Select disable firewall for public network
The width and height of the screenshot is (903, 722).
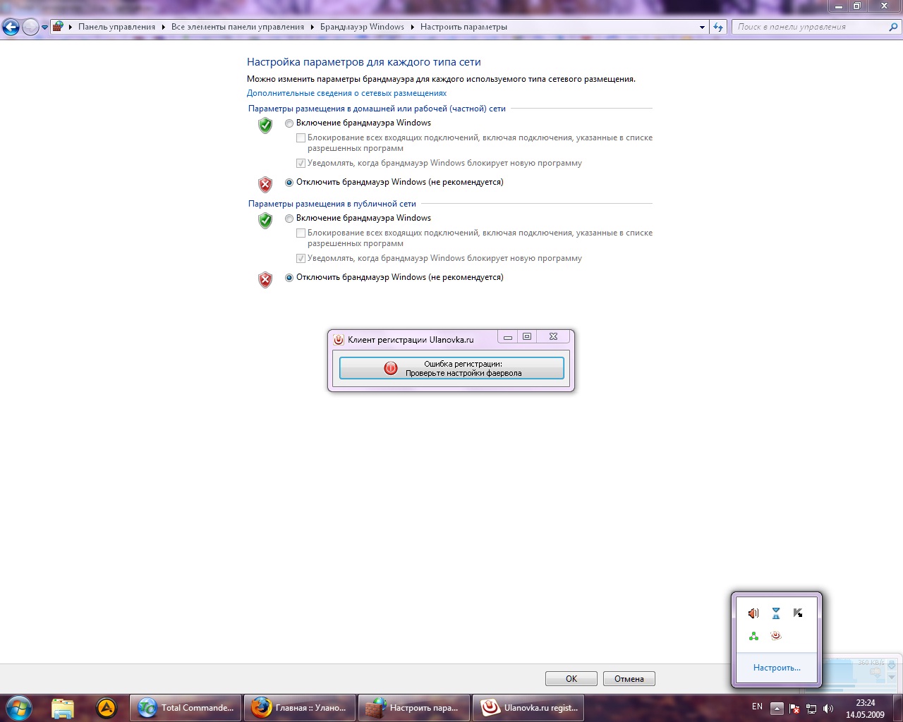coord(289,278)
